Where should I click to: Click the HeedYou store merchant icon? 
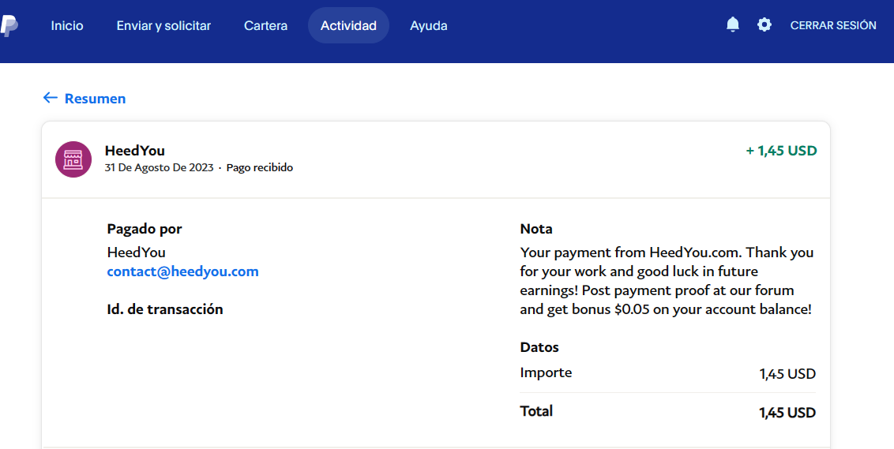click(x=73, y=159)
